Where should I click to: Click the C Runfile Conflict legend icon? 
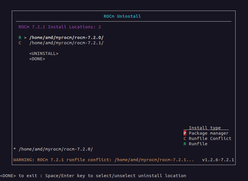pyautogui.click(x=185, y=138)
